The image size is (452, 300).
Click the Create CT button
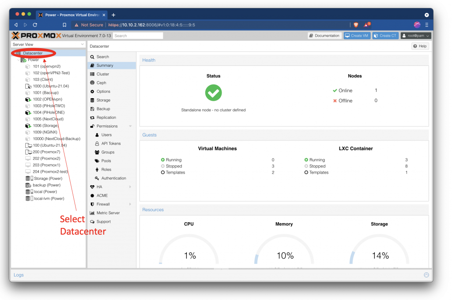385,35
